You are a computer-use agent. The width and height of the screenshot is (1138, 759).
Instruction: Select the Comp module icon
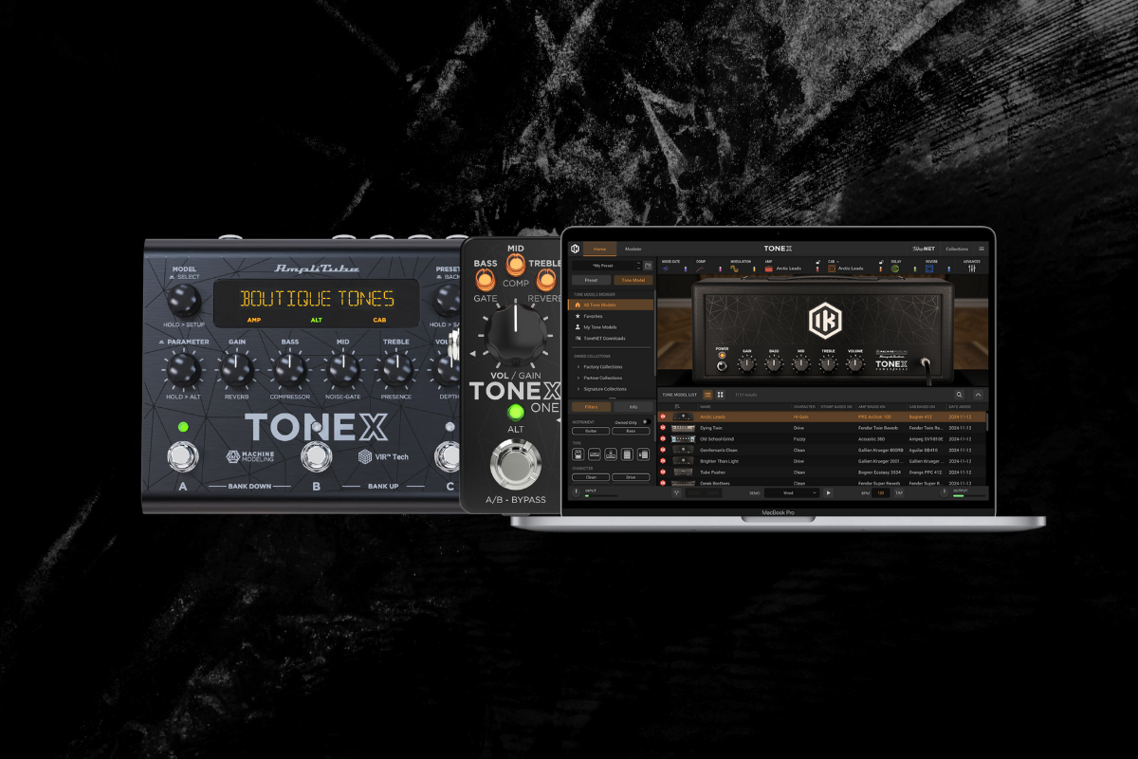click(x=701, y=268)
